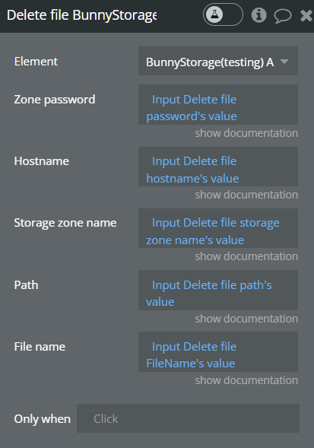Image resolution: width=314 pixels, height=448 pixels.
Task: Select the Only when condition box
Action: point(188,418)
